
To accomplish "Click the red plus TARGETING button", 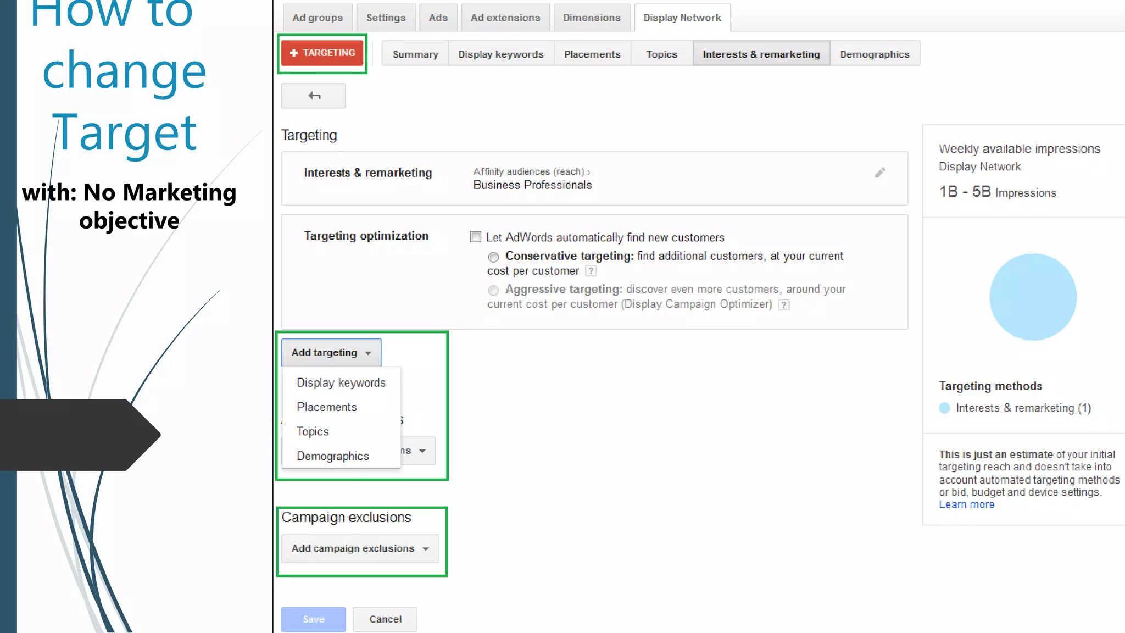I will tap(322, 53).
